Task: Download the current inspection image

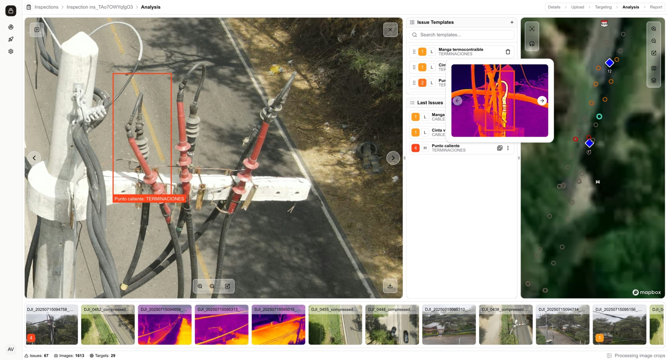Action: [x=390, y=286]
